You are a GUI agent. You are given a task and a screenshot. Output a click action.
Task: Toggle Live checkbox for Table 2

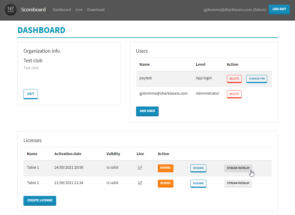pyautogui.click(x=140, y=183)
